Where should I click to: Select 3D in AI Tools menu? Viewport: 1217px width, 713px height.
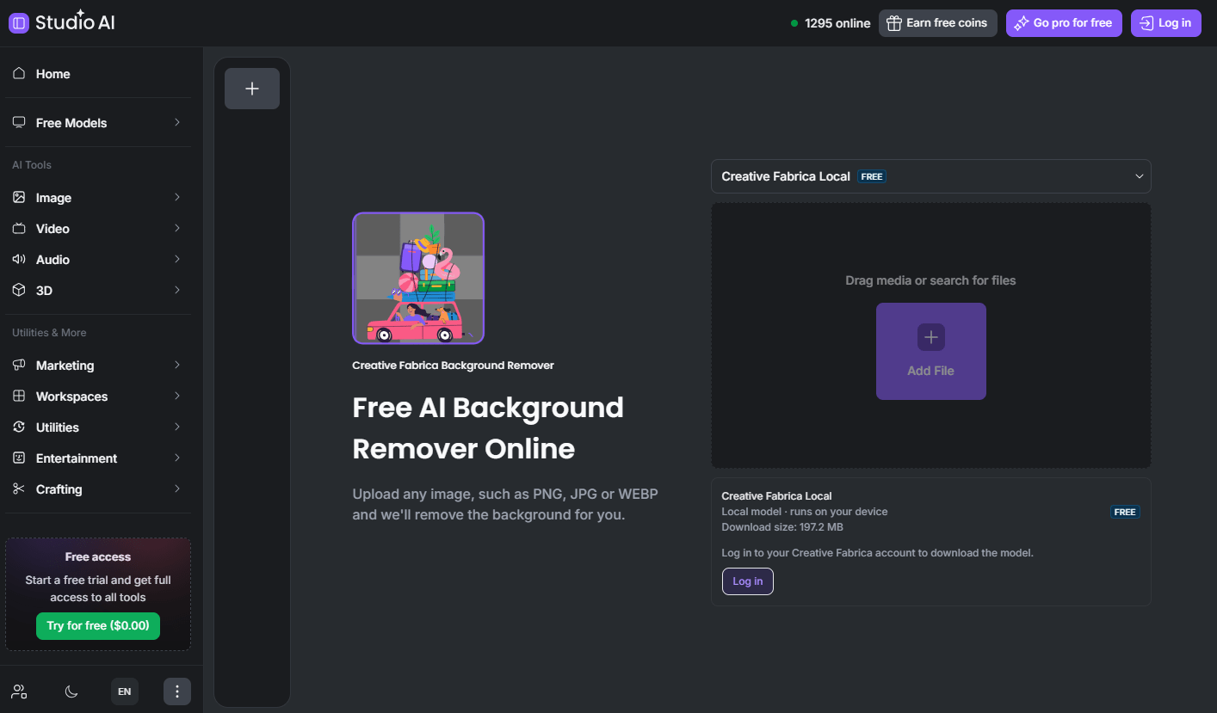[98, 291]
